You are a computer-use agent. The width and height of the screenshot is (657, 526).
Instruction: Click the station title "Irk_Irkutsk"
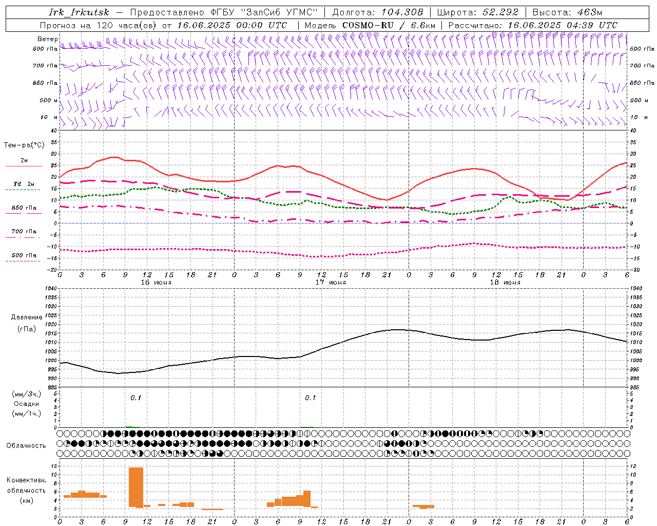point(79,12)
